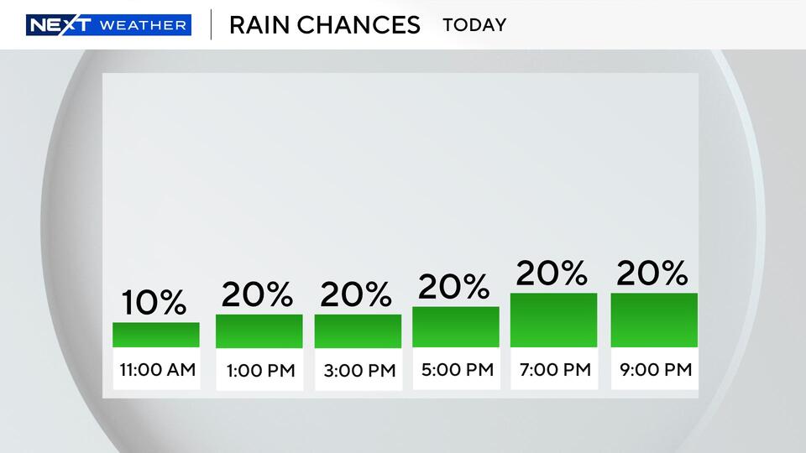Screen dimensions: 806x453
Task: Click the 3:00 PM time label
Action: pos(358,370)
